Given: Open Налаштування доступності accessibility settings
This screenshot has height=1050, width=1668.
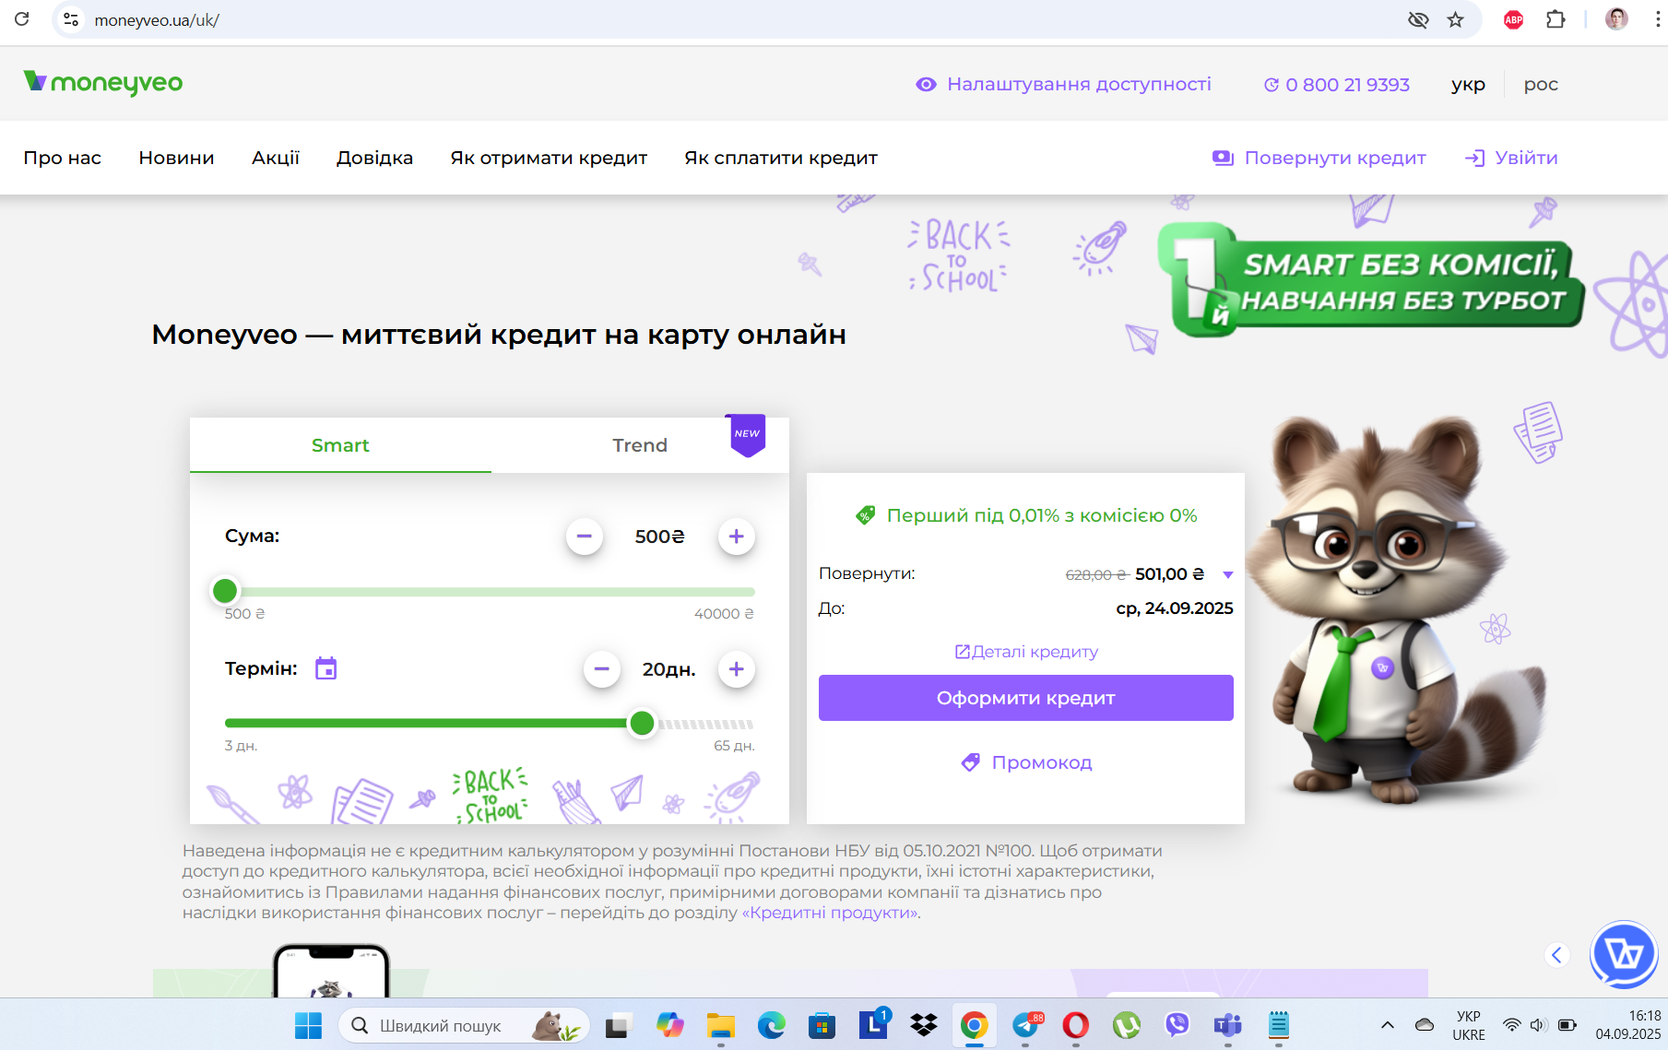Looking at the screenshot, I should tap(1063, 84).
